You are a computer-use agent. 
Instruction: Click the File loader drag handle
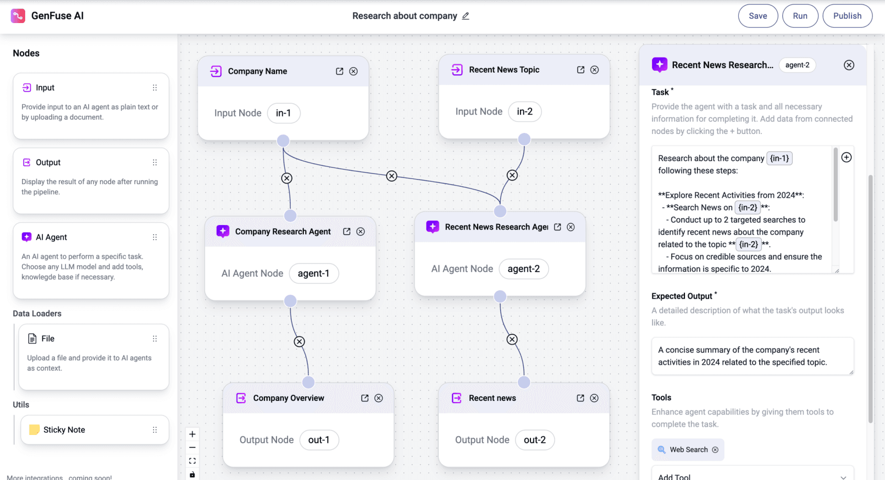154,339
